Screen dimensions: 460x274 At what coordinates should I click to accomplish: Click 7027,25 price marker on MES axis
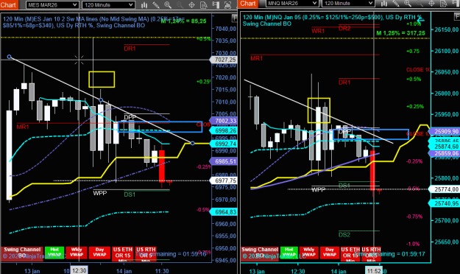point(223,60)
